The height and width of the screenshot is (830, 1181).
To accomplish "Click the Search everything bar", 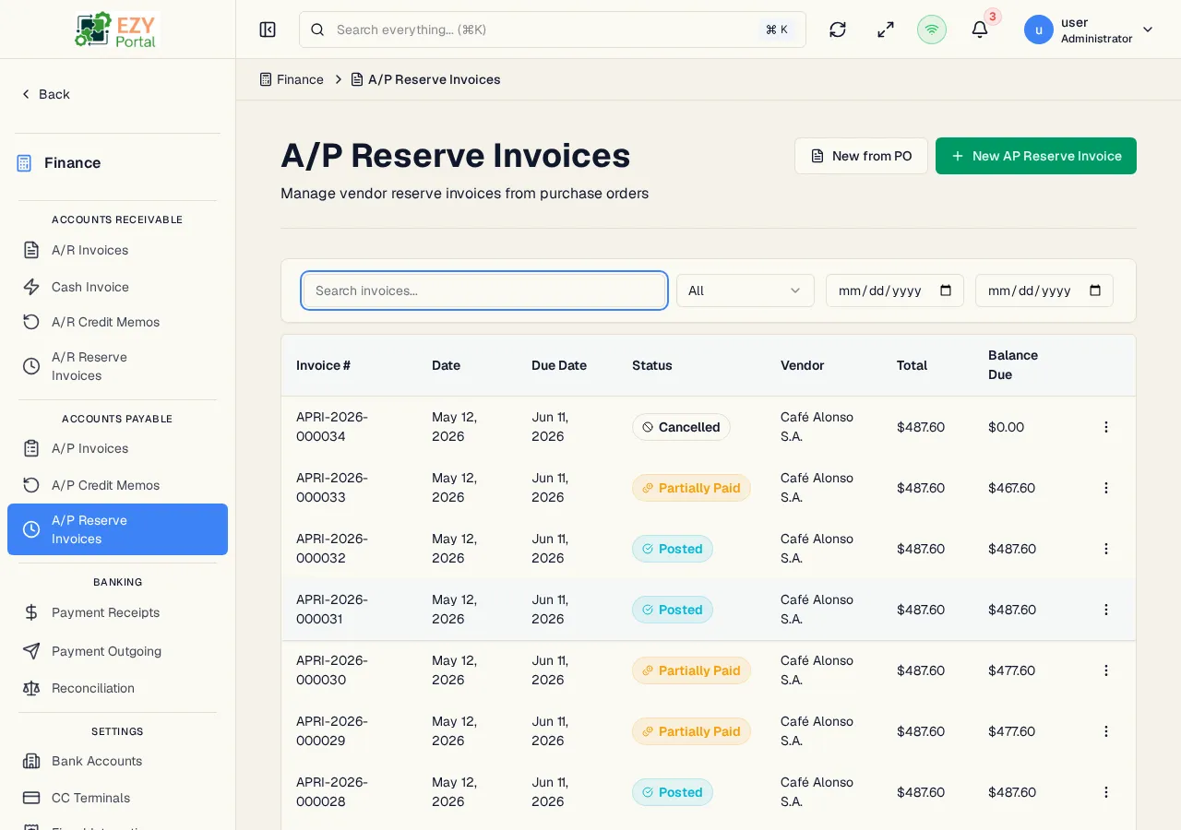I will coord(553,30).
